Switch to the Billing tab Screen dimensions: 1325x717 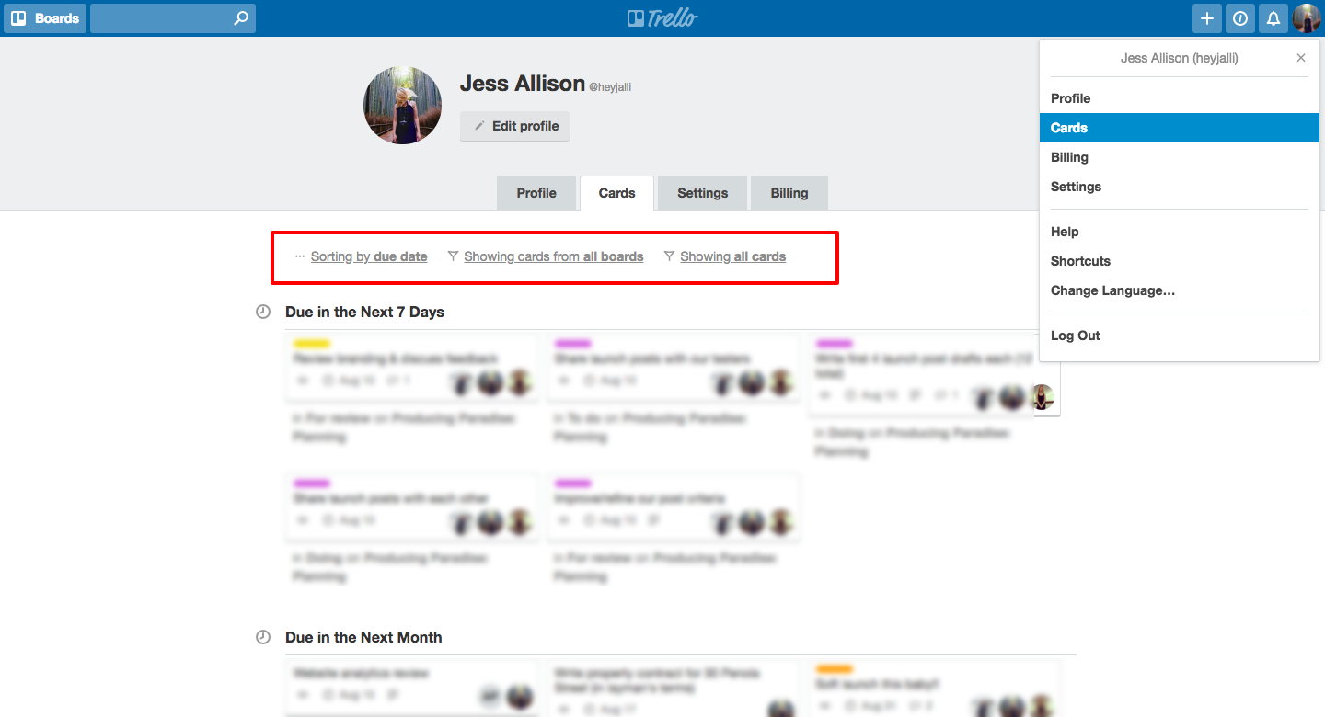click(789, 192)
